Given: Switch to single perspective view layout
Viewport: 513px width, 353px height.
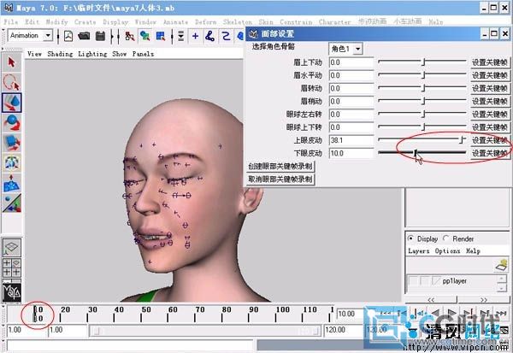Looking at the screenshot, I should 12,247.
